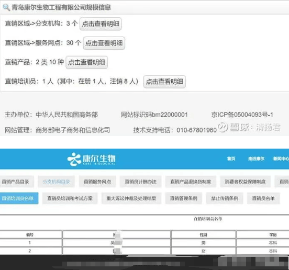Open the 直销员计酬办法 tab
The width and height of the screenshot is (289, 270).
coord(140,182)
